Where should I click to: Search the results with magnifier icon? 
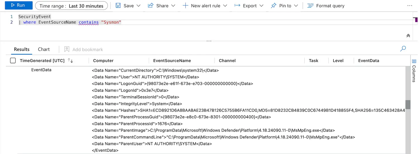[x=403, y=49]
